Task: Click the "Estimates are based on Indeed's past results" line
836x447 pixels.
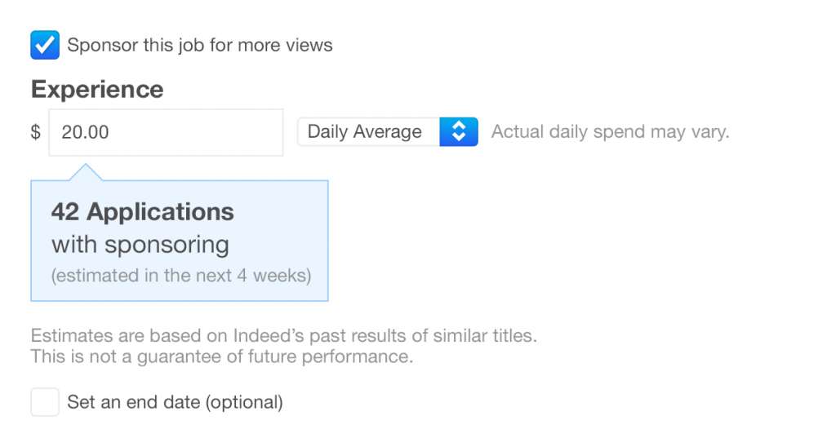Action: point(283,335)
